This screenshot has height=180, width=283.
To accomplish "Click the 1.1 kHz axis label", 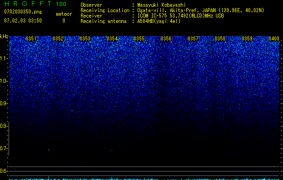I will tap(4, 58).
